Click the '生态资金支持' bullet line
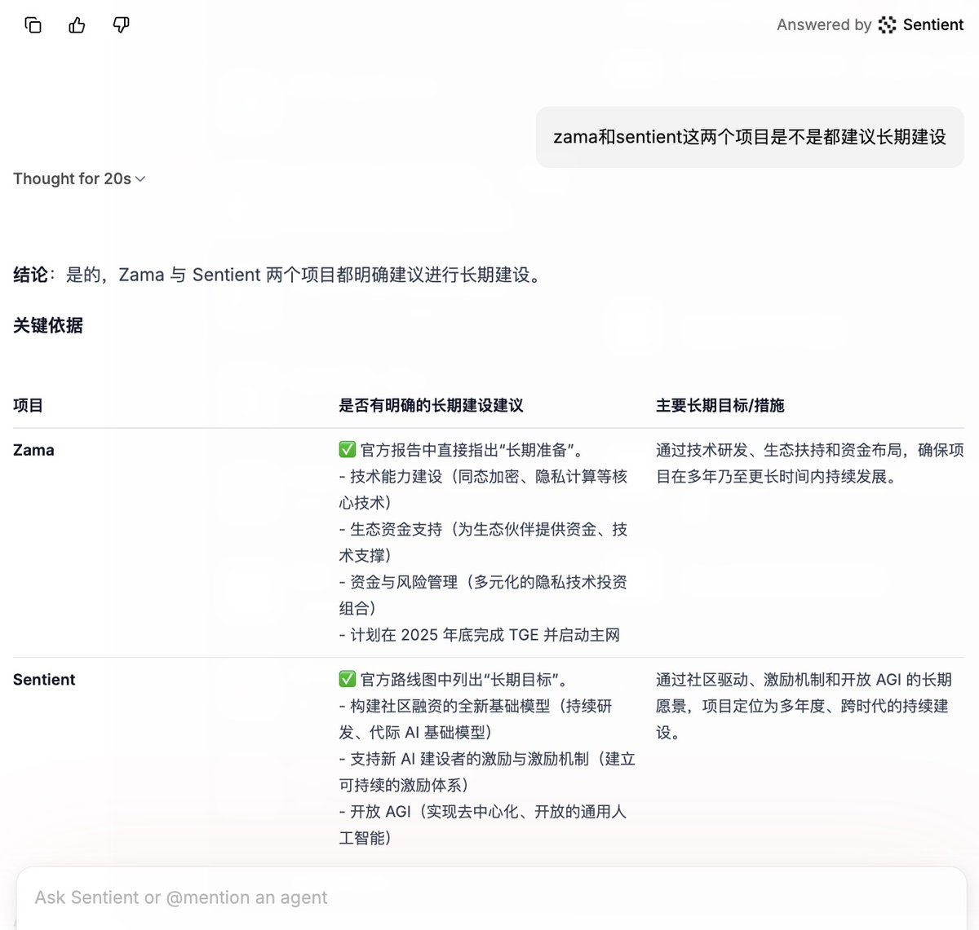The image size is (979, 930). pos(483,543)
